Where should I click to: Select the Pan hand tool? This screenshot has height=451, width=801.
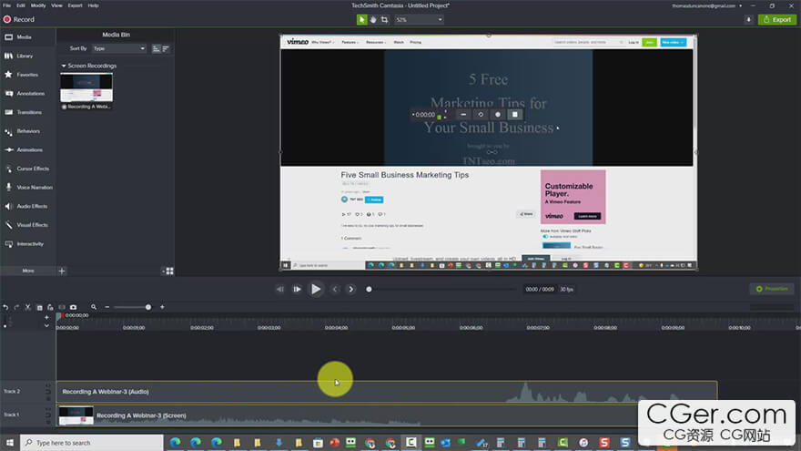coord(373,19)
